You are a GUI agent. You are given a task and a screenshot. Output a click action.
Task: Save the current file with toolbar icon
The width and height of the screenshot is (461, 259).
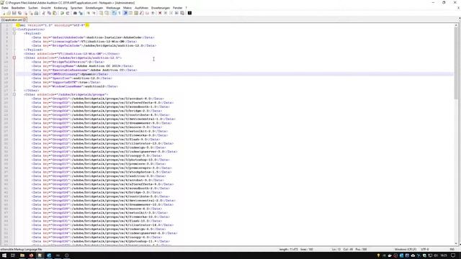pos(14,13)
